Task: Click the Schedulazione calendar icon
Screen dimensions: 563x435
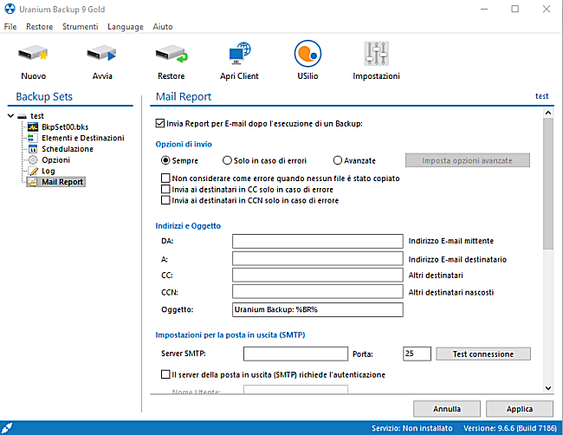Action: 33,149
